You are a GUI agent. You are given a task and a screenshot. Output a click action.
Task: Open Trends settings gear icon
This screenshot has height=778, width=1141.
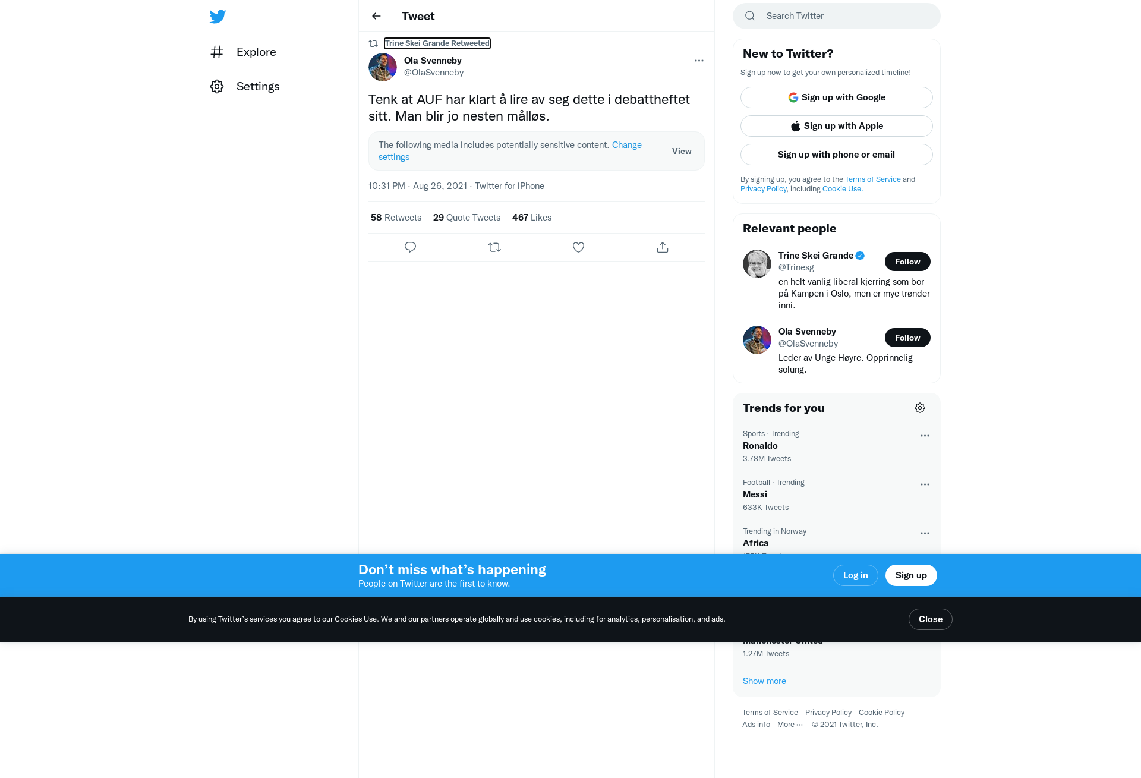point(920,408)
